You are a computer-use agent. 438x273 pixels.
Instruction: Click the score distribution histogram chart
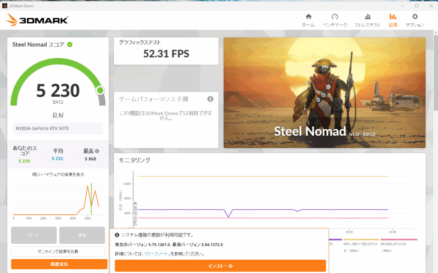tap(58, 200)
